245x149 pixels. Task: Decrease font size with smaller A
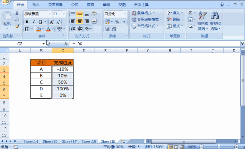coord(58,22)
